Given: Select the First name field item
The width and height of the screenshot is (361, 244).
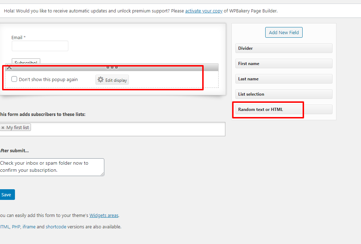Looking at the screenshot, I should click(x=284, y=63).
